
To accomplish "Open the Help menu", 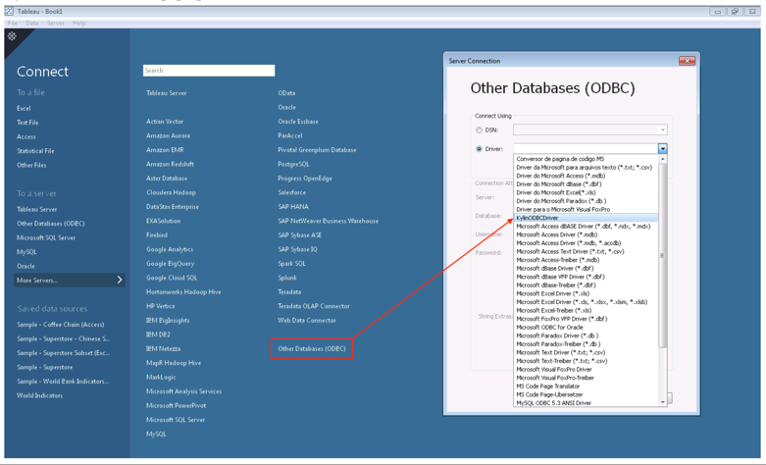I will (78, 23).
